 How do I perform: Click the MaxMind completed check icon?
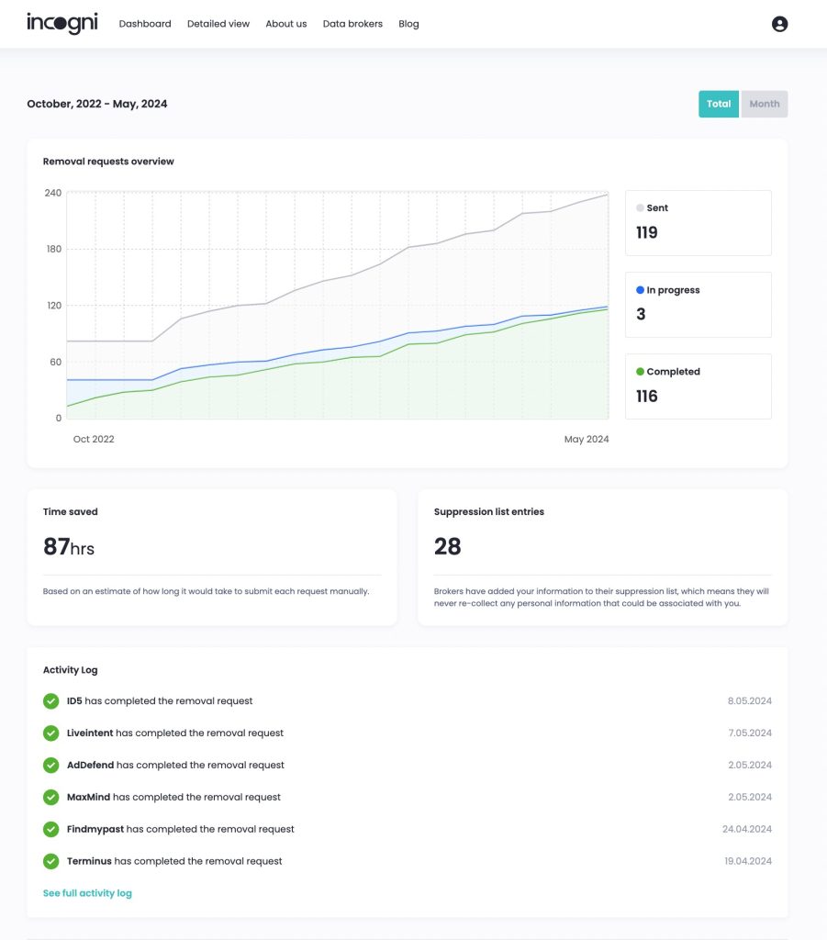click(51, 797)
